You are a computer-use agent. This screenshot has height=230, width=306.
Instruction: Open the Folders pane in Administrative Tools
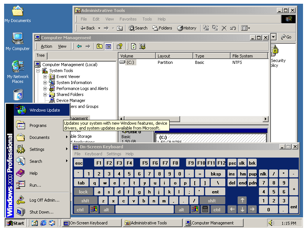tap(162, 28)
